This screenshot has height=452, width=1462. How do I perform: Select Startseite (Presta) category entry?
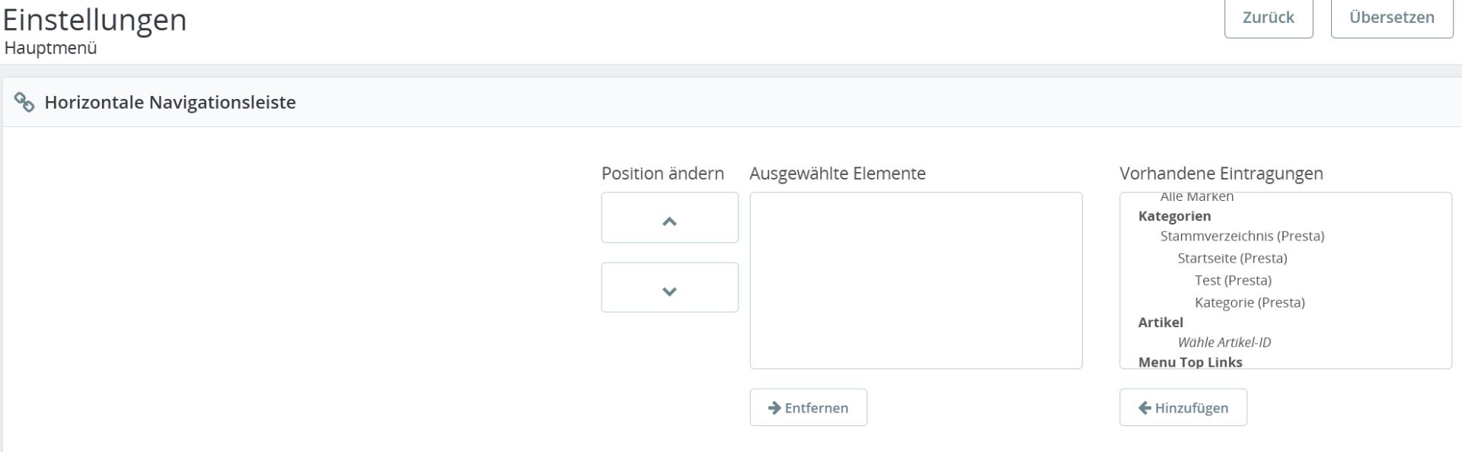click(1232, 258)
